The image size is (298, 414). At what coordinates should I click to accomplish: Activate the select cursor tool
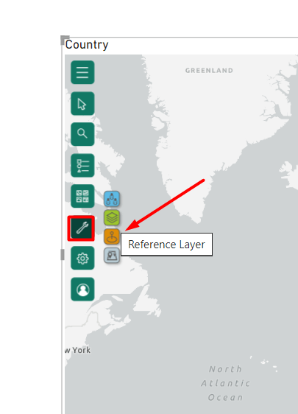click(82, 103)
